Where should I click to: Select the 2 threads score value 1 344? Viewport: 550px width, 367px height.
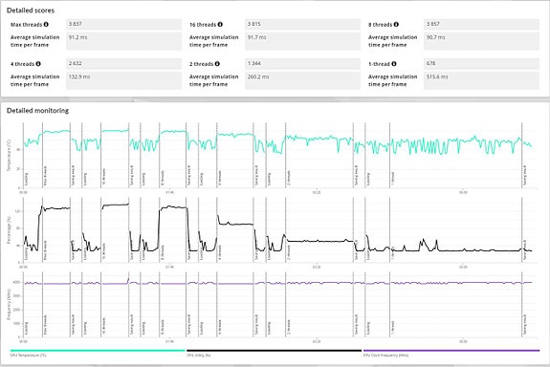click(302, 63)
